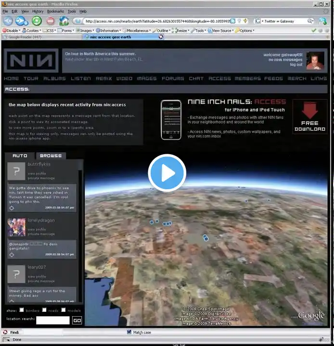Click the red Free Download arrow button
This screenshot has width=334, height=346.
click(x=309, y=116)
